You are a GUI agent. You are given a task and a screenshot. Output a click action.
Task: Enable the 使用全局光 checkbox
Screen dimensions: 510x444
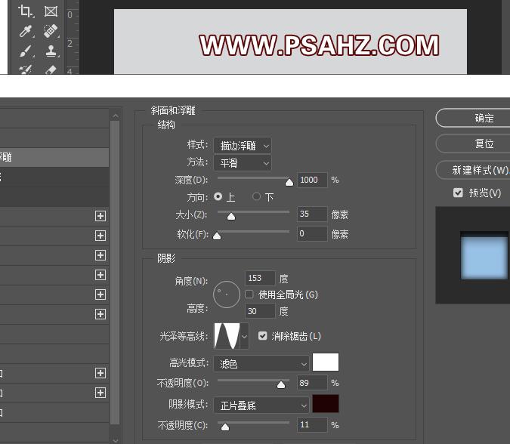(x=249, y=294)
